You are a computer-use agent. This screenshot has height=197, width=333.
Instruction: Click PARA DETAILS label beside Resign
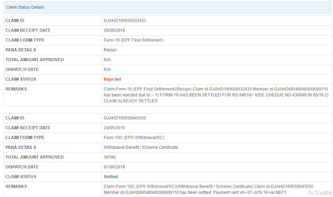21,50
